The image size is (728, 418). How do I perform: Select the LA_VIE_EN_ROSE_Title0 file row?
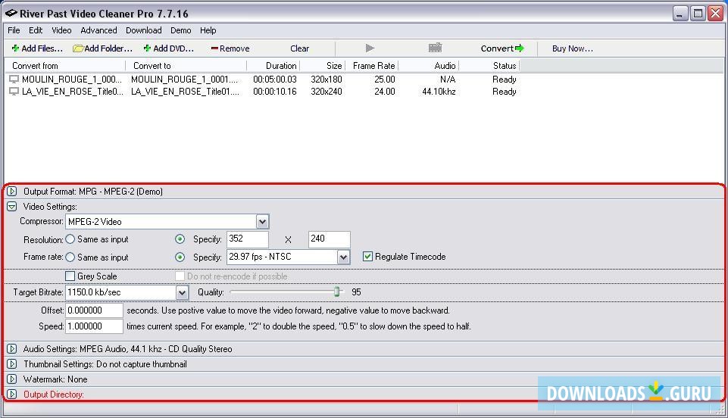[x=263, y=92]
